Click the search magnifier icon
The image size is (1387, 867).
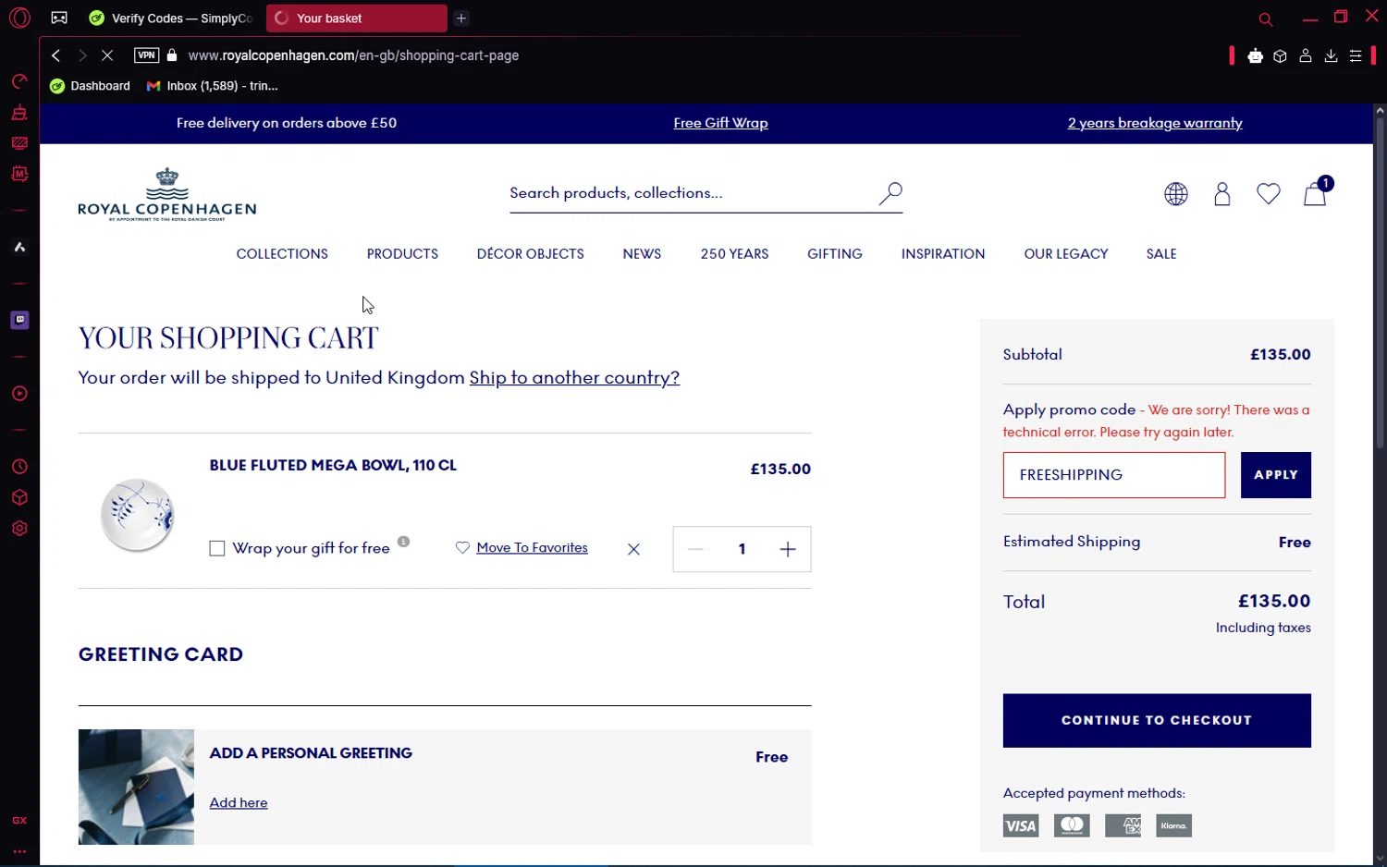890,193
